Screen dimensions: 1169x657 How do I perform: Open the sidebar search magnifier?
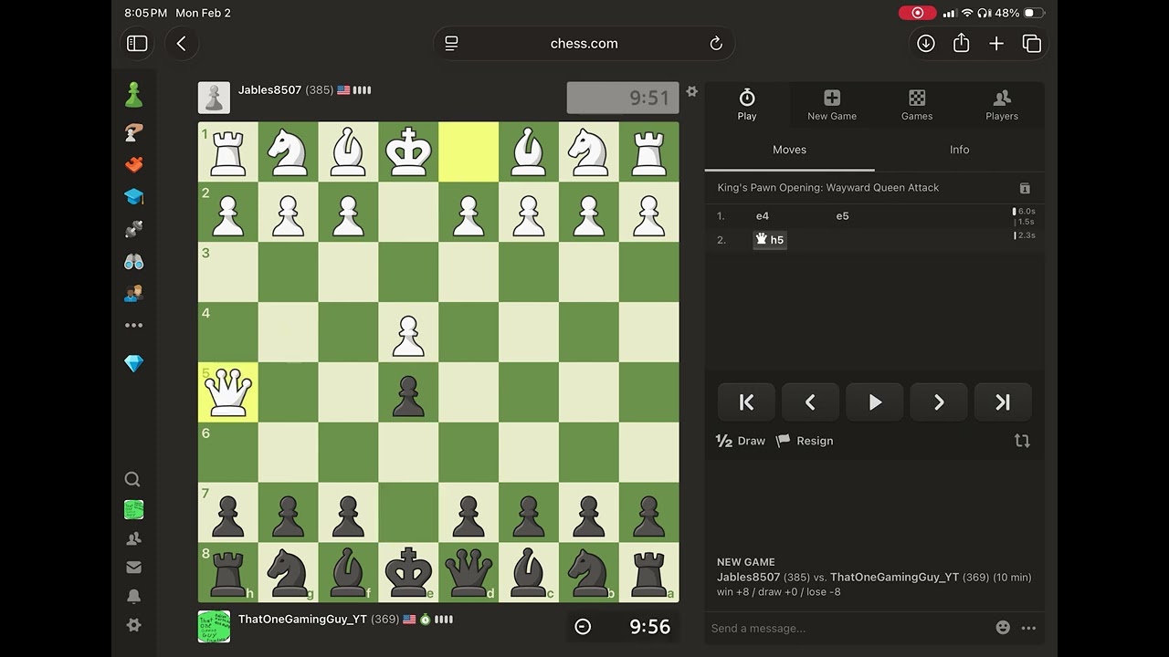click(x=132, y=479)
